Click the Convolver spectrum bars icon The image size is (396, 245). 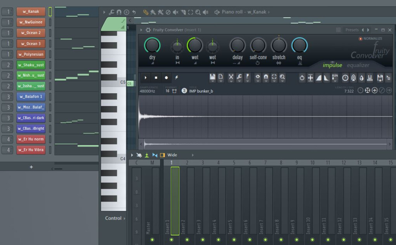tap(370, 78)
